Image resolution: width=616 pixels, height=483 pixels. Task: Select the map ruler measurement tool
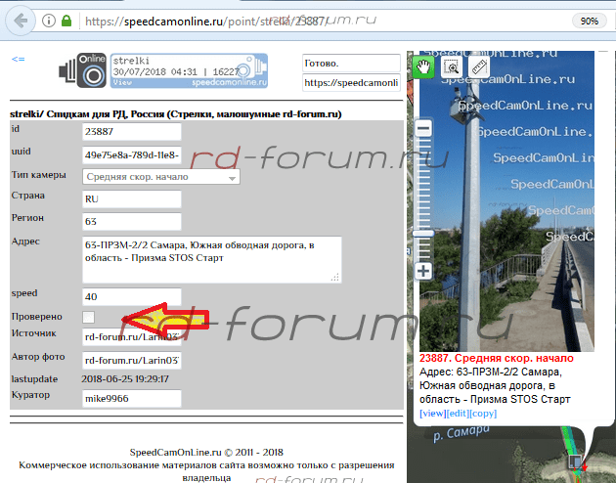(478, 66)
